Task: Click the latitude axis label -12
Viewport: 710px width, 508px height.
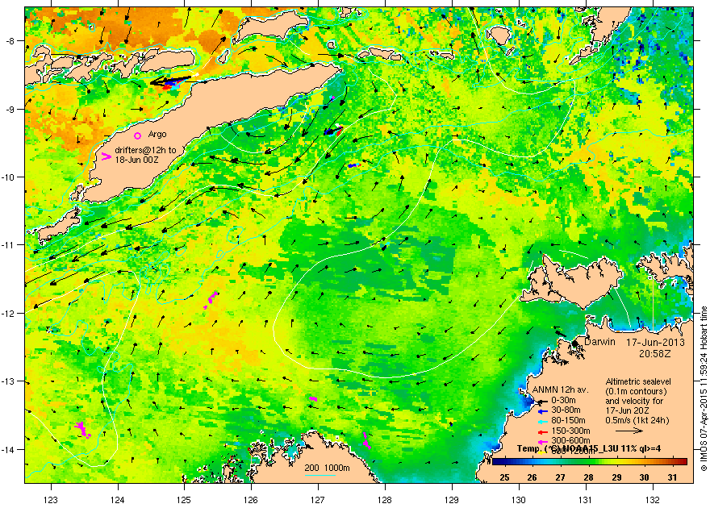Action: [x=9, y=313]
